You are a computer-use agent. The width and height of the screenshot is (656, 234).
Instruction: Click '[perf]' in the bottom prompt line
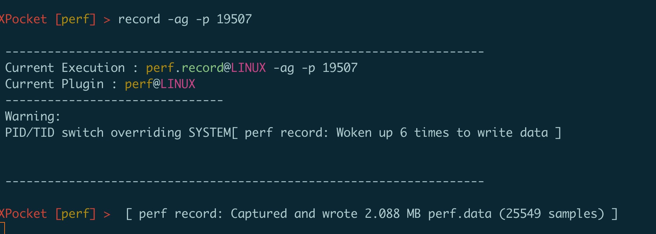click(75, 214)
